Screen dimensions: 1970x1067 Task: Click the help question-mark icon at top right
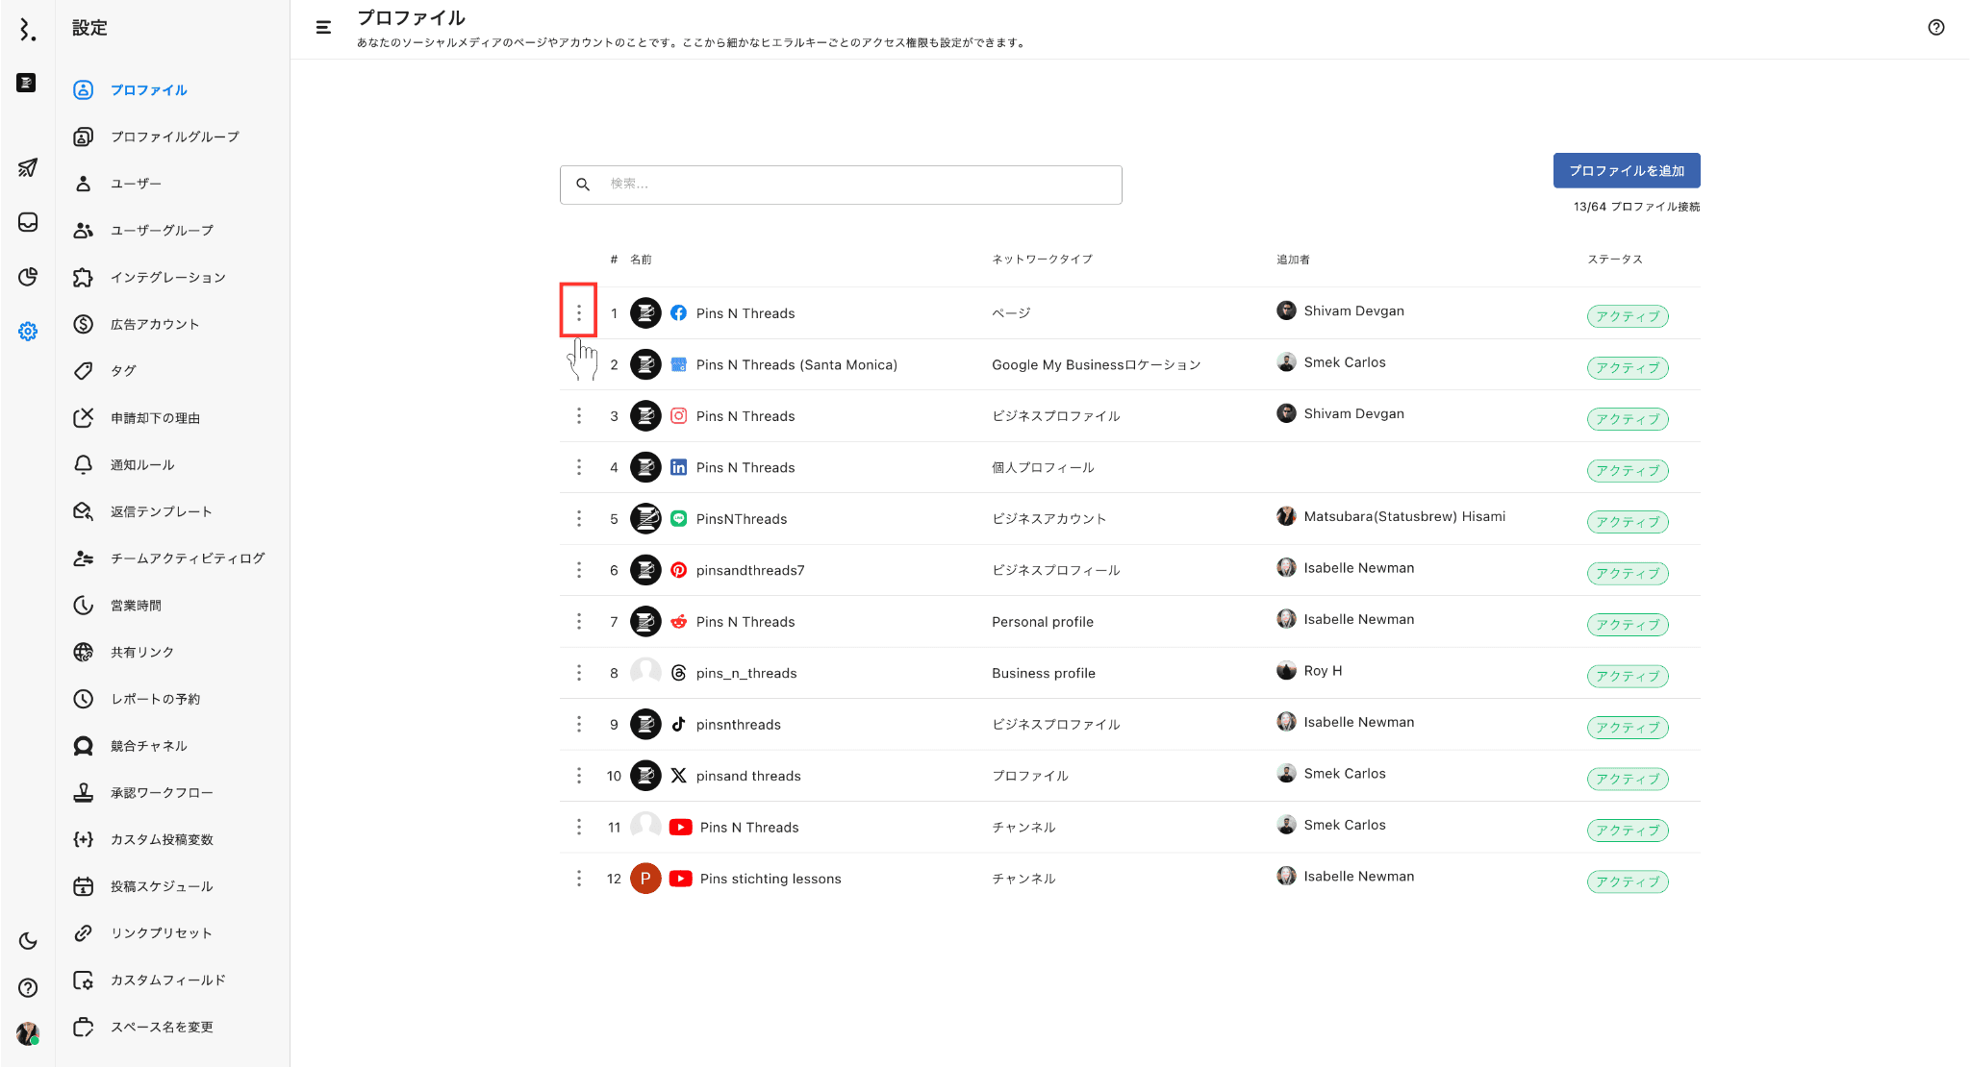(x=1936, y=28)
